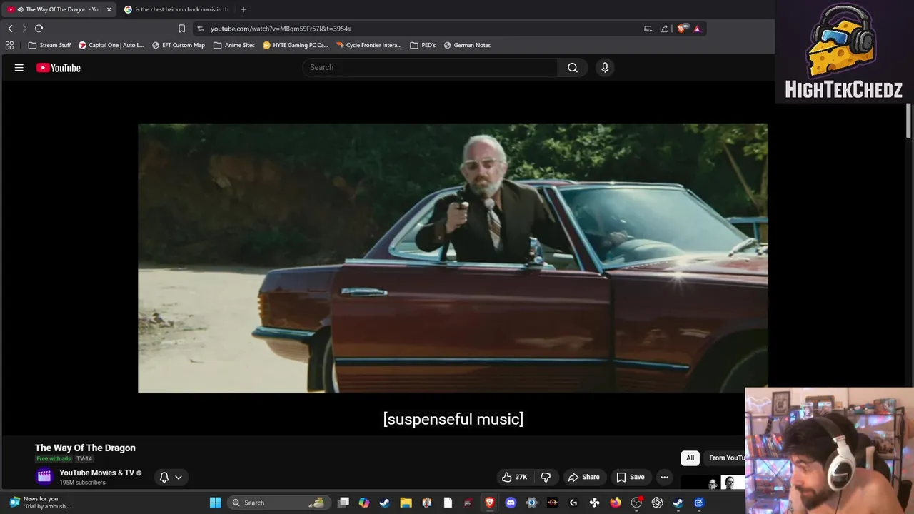Open PED's bookmark folder
914x514 pixels.
pyautogui.click(x=423, y=45)
